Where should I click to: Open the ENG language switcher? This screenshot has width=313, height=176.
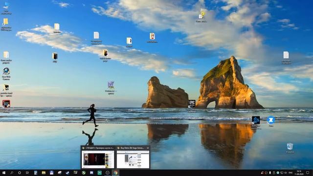coord(291,173)
